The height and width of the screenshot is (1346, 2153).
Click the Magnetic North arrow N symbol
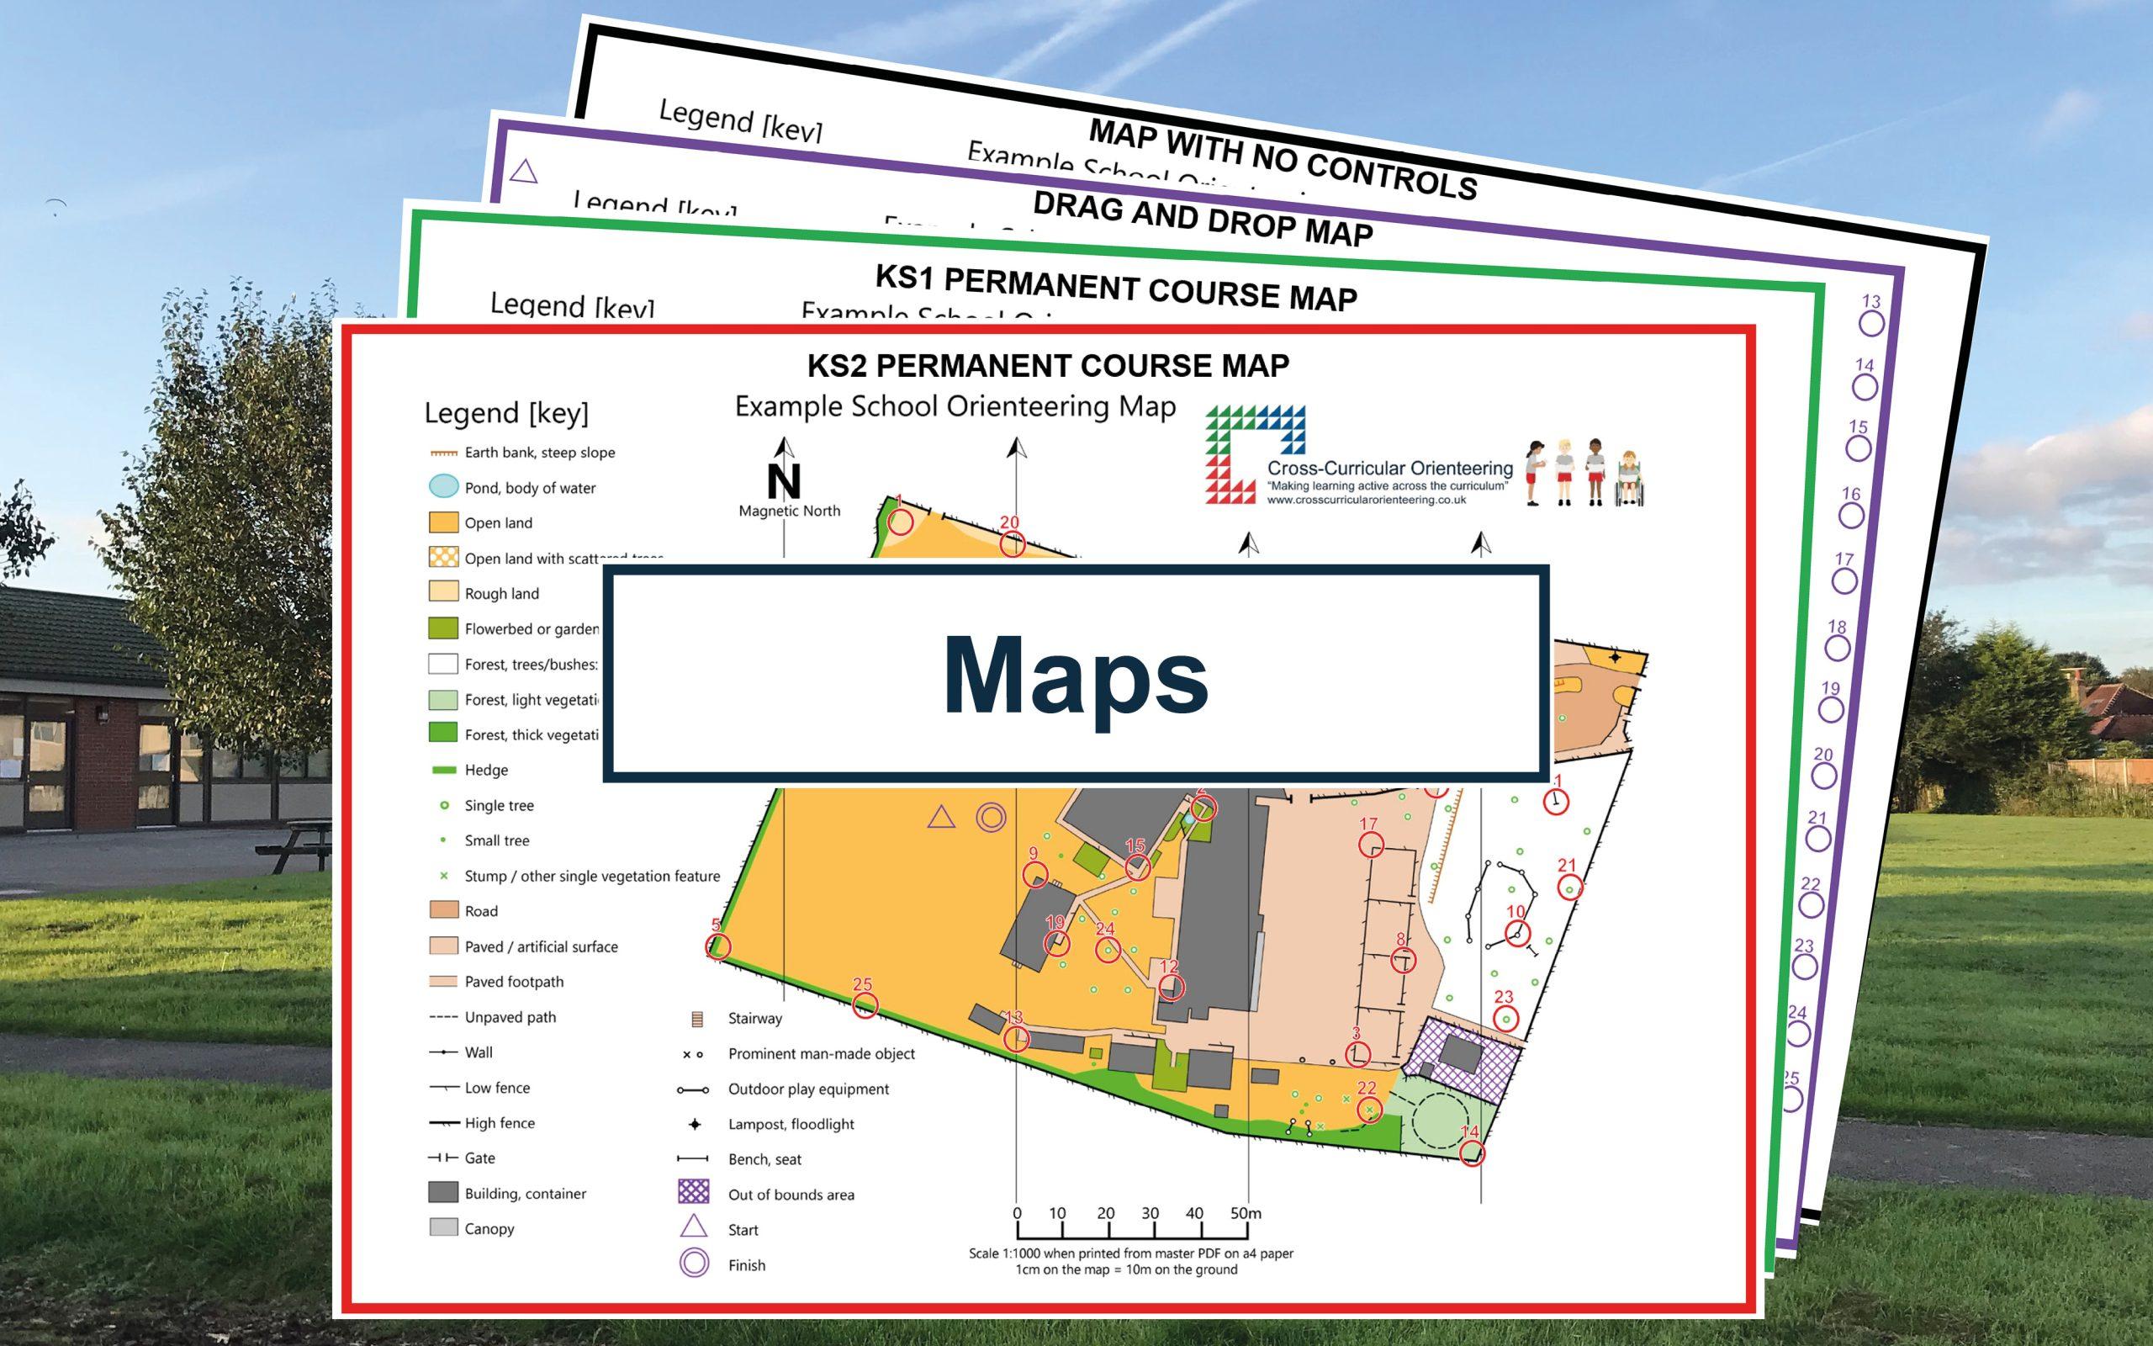[784, 480]
